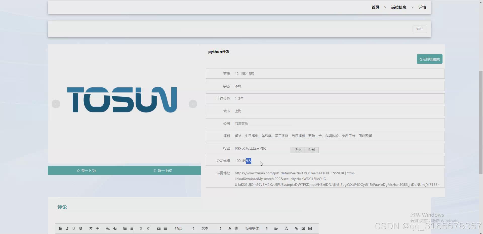Click the company name 同星智能
Screen dimensions: 483x234
click(x=241, y=123)
